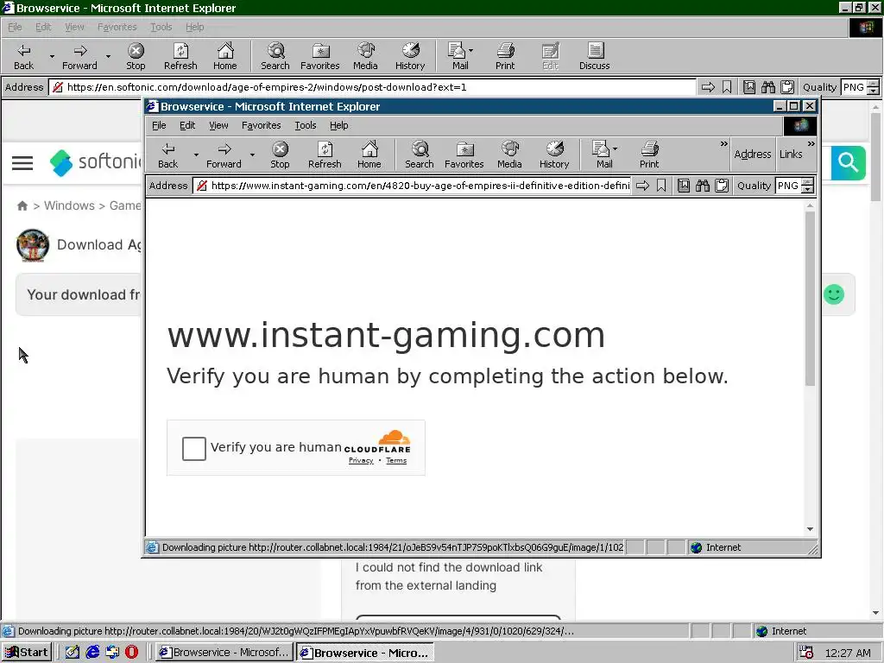884x663 pixels.
Task: Open File menu in front window
Action: click(x=159, y=125)
